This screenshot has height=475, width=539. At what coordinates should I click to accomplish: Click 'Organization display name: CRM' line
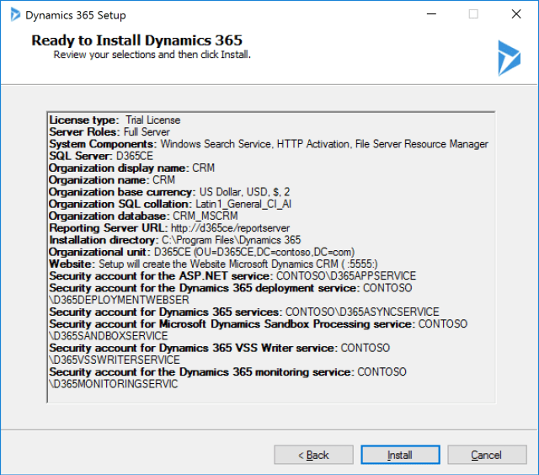[x=132, y=168]
